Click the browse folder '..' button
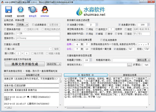156x112 pixels. 129,65
